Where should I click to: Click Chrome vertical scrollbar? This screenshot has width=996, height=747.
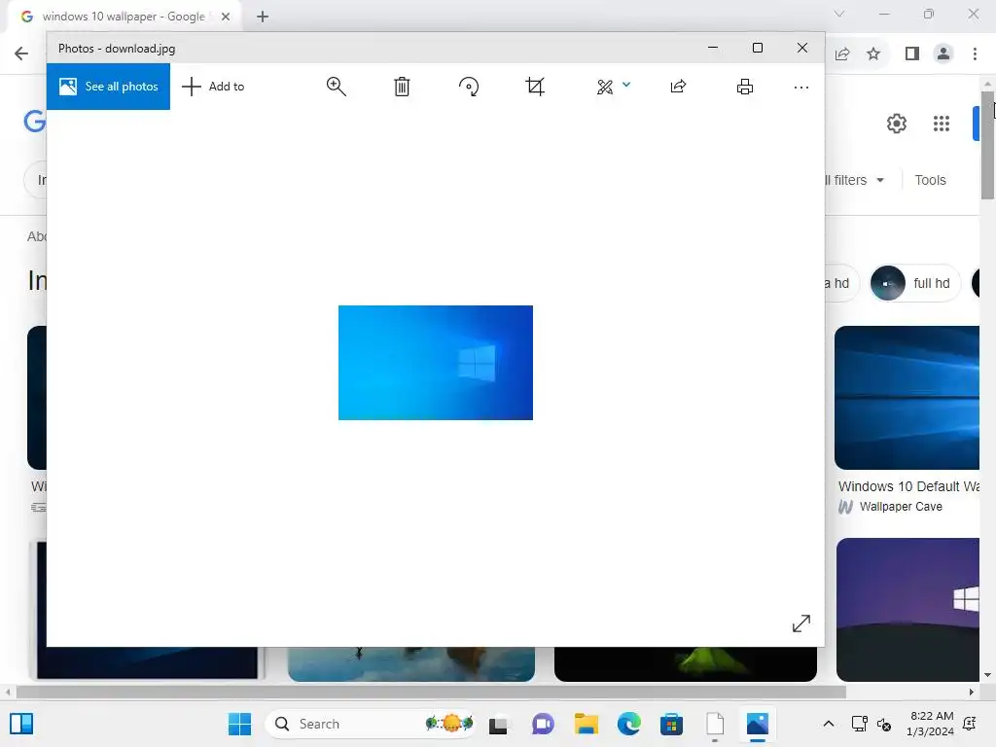[x=988, y=145]
